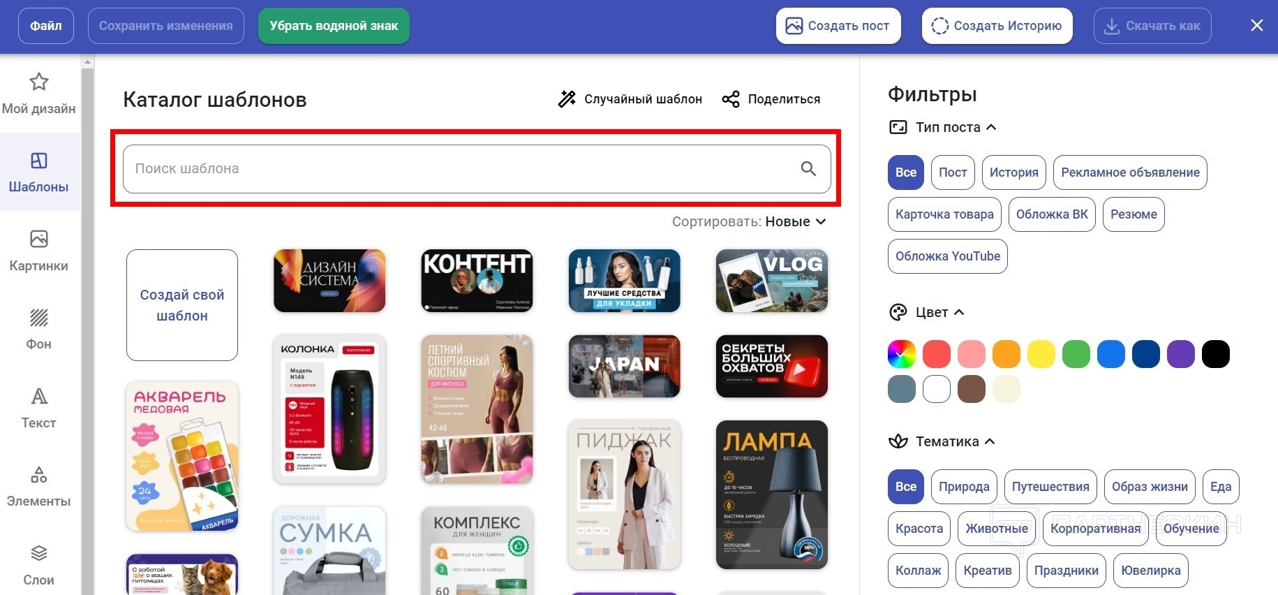The image size is (1278, 595).
Task: Pick the black color swatch
Action: [x=1216, y=354]
